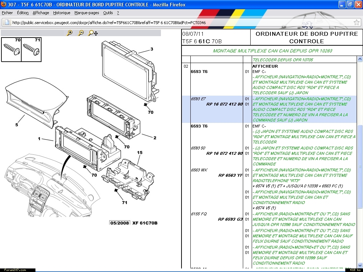Select the magnifier with move-arrows tool
Image resolution: width=363 pixels, height=272 pixels.
93,33
